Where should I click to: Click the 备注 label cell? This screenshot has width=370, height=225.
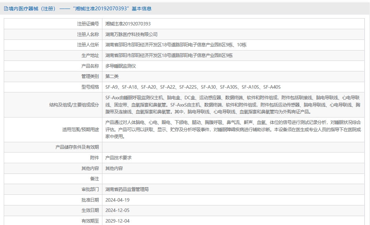point(53,179)
